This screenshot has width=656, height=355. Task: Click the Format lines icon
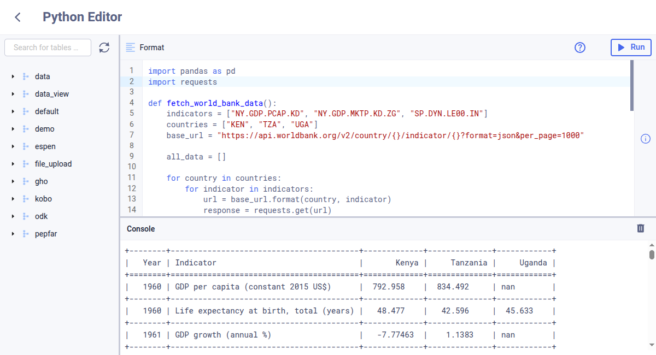click(130, 48)
